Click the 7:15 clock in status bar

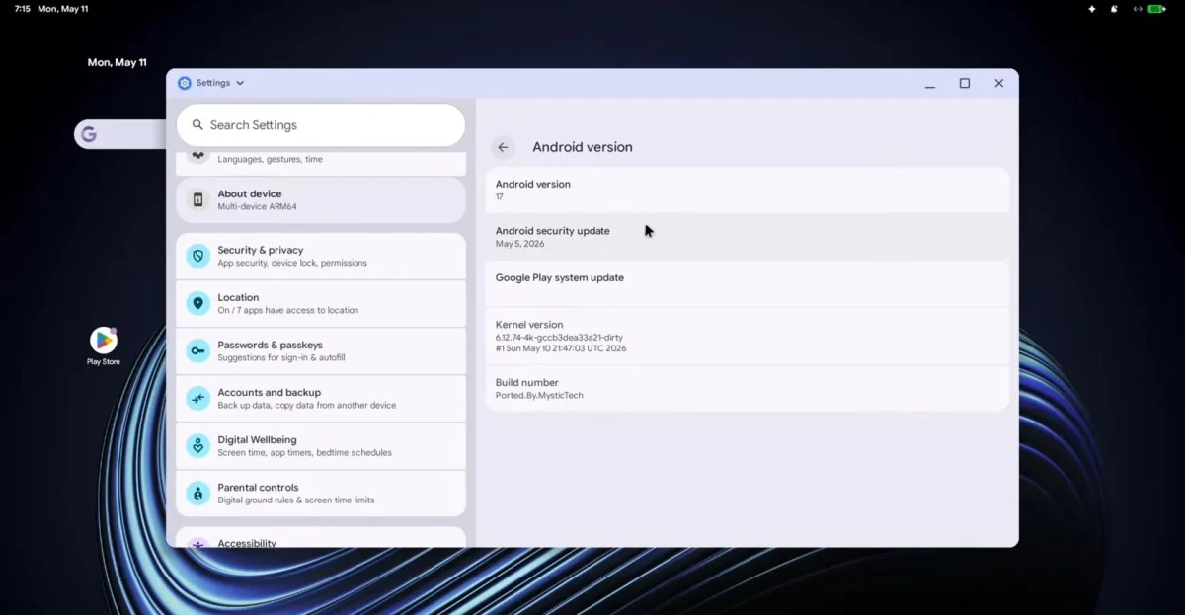tap(22, 9)
